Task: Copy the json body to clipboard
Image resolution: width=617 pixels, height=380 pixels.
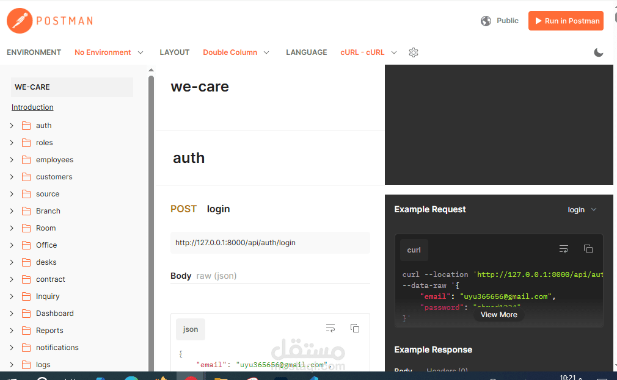Action: [x=354, y=329]
